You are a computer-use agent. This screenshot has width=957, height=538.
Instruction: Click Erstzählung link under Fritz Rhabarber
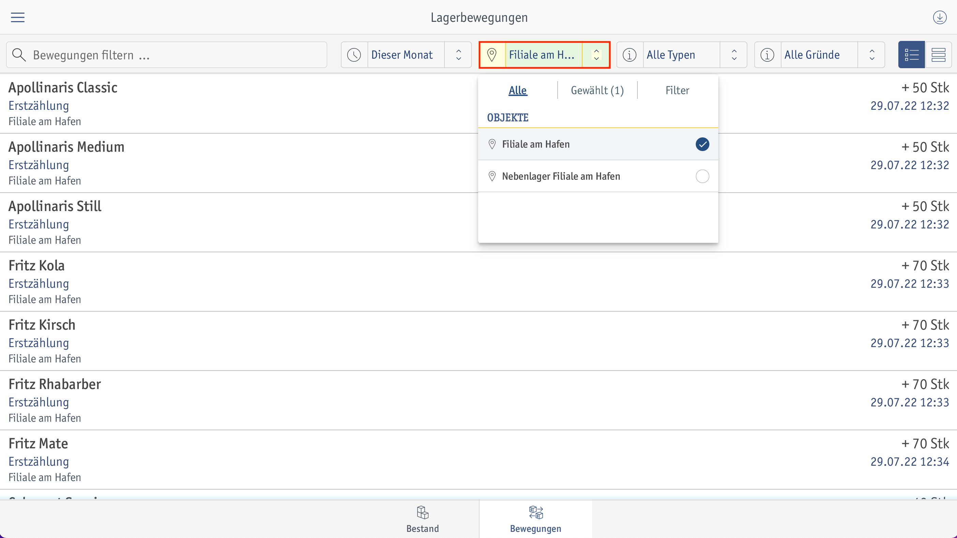click(x=39, y=403)
